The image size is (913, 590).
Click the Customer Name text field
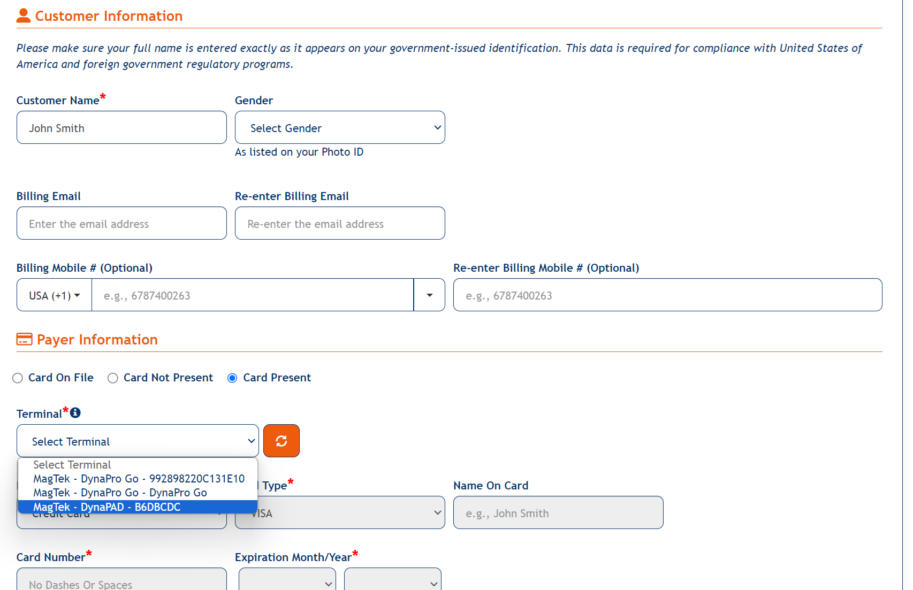click(x=121, y=127)
